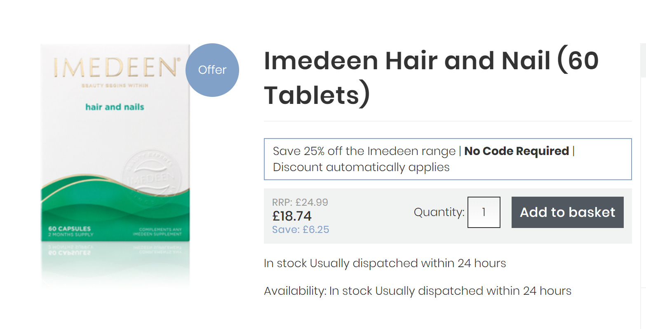Click the Imedeen Hair and Nail title
646x329 pixels.
431,78
